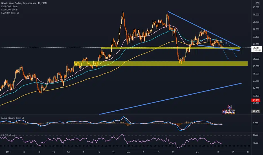Click the 12 date label on time axis
This screenshot has height=155, width=263.
click(x=218, y=152)
